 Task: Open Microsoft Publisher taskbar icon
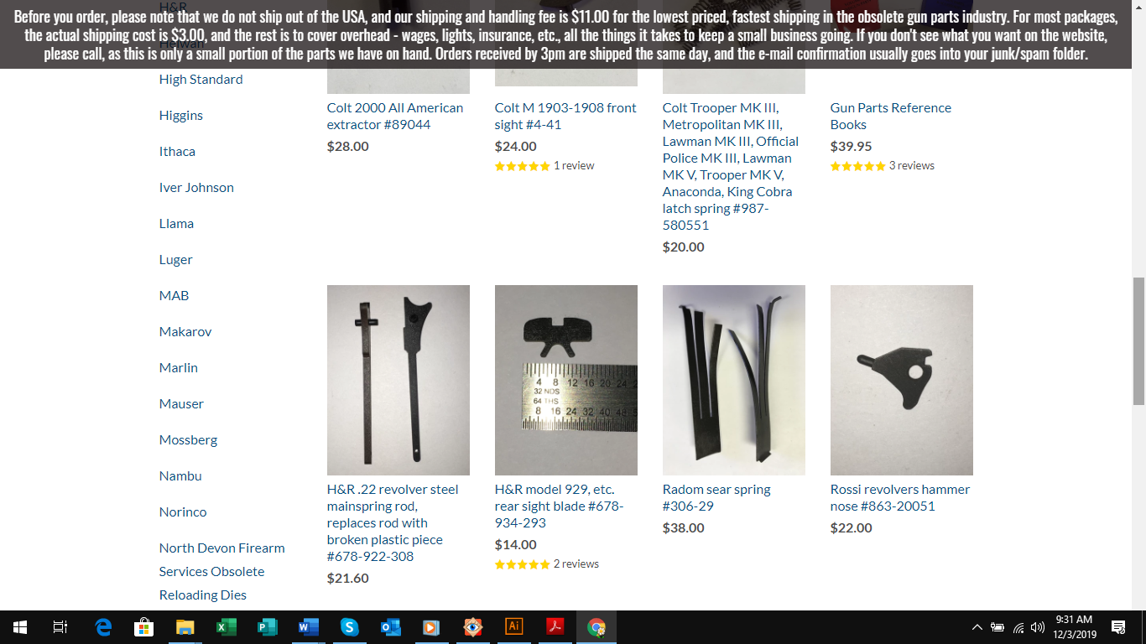click(268, 627)
